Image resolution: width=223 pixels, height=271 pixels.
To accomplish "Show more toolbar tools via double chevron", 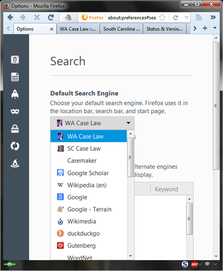I will coord(213,17).
